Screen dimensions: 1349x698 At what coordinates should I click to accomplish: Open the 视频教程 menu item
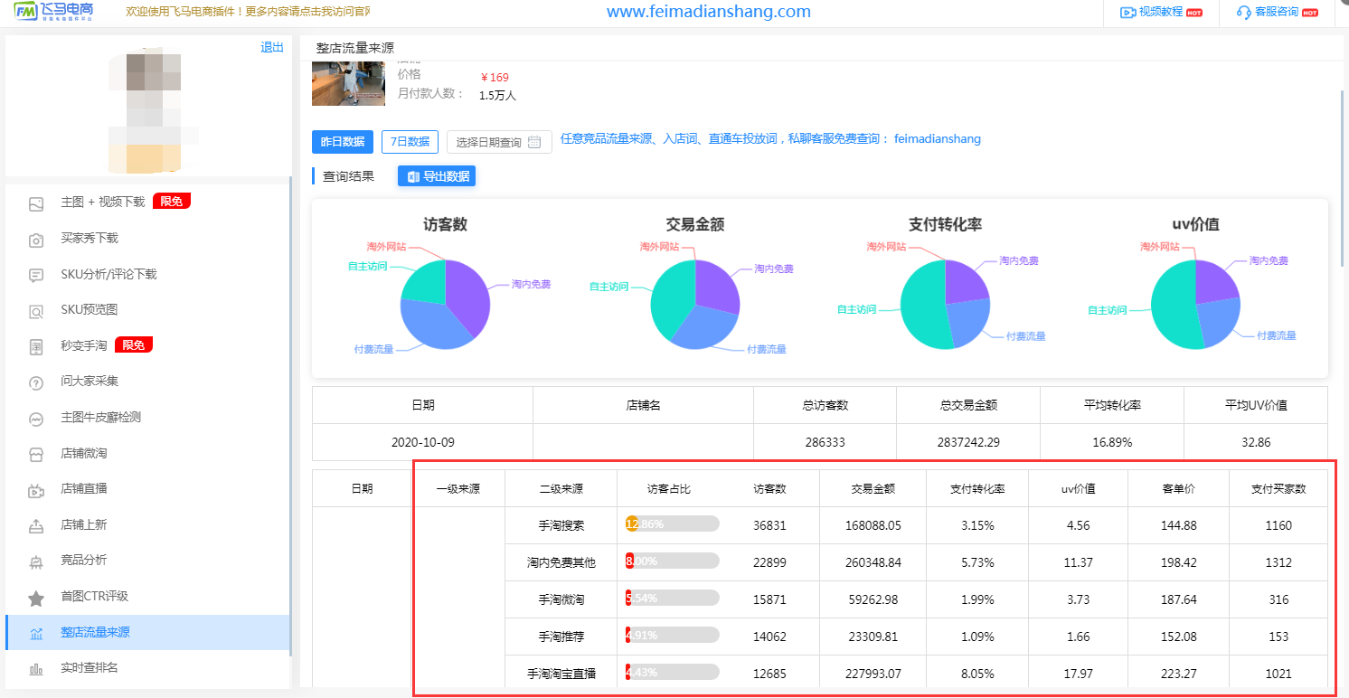click(1160, 13)
